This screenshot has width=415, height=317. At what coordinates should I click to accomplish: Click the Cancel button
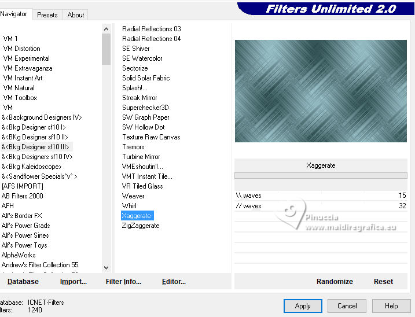click(x=347, y=306)
